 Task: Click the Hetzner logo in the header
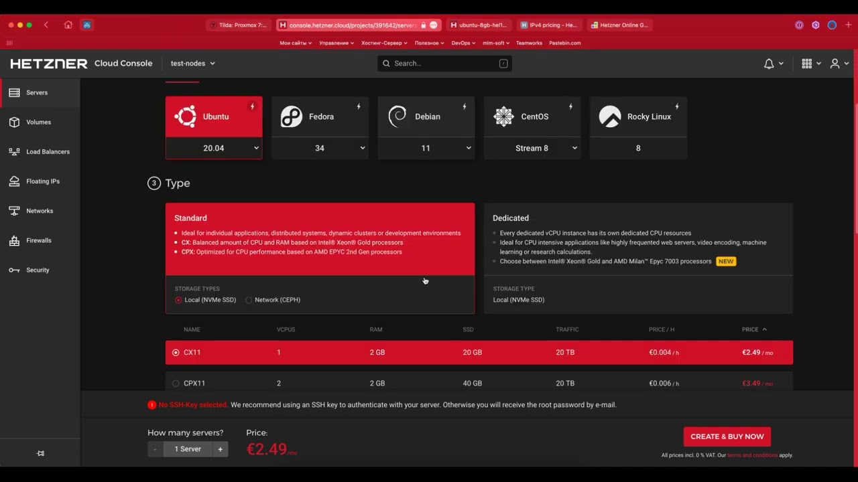pos(49,64)
